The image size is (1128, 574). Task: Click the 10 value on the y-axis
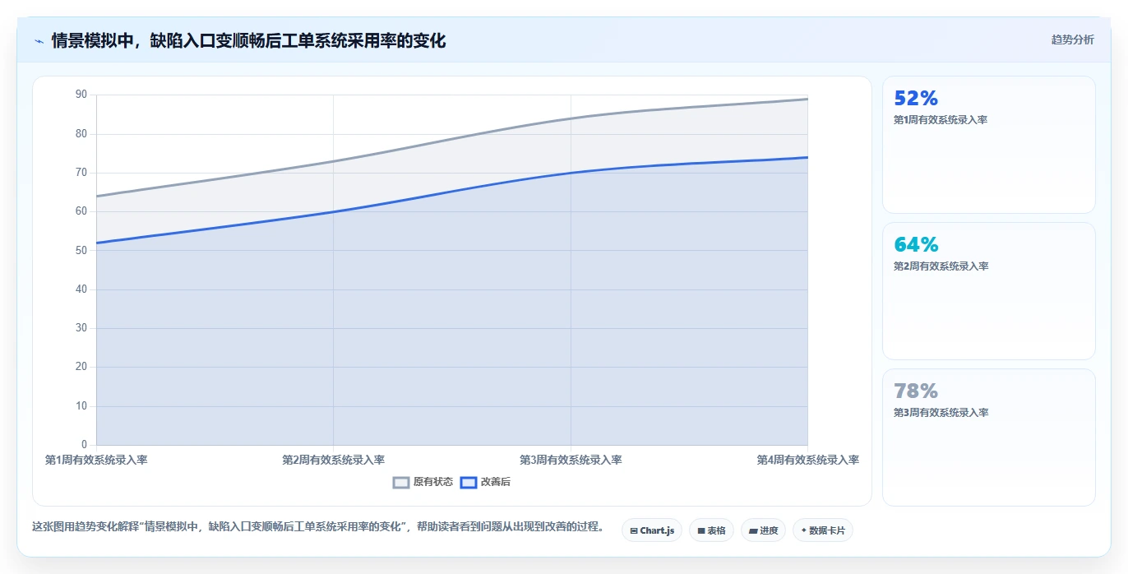pos(81,406)
